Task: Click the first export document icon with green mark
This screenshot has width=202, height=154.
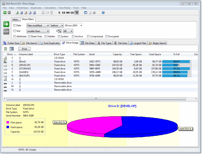Action: click(17, 12)
